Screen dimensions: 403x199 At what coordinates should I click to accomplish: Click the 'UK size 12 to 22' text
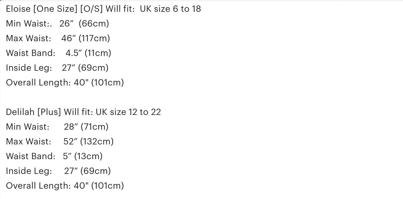point(128,112)
